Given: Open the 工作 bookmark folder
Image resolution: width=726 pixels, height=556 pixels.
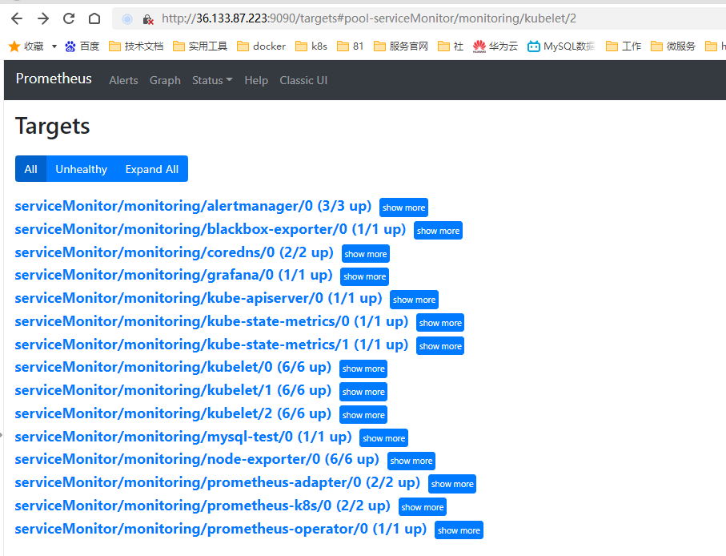Looking at the screenshot, I should click(x=624, y=46).
